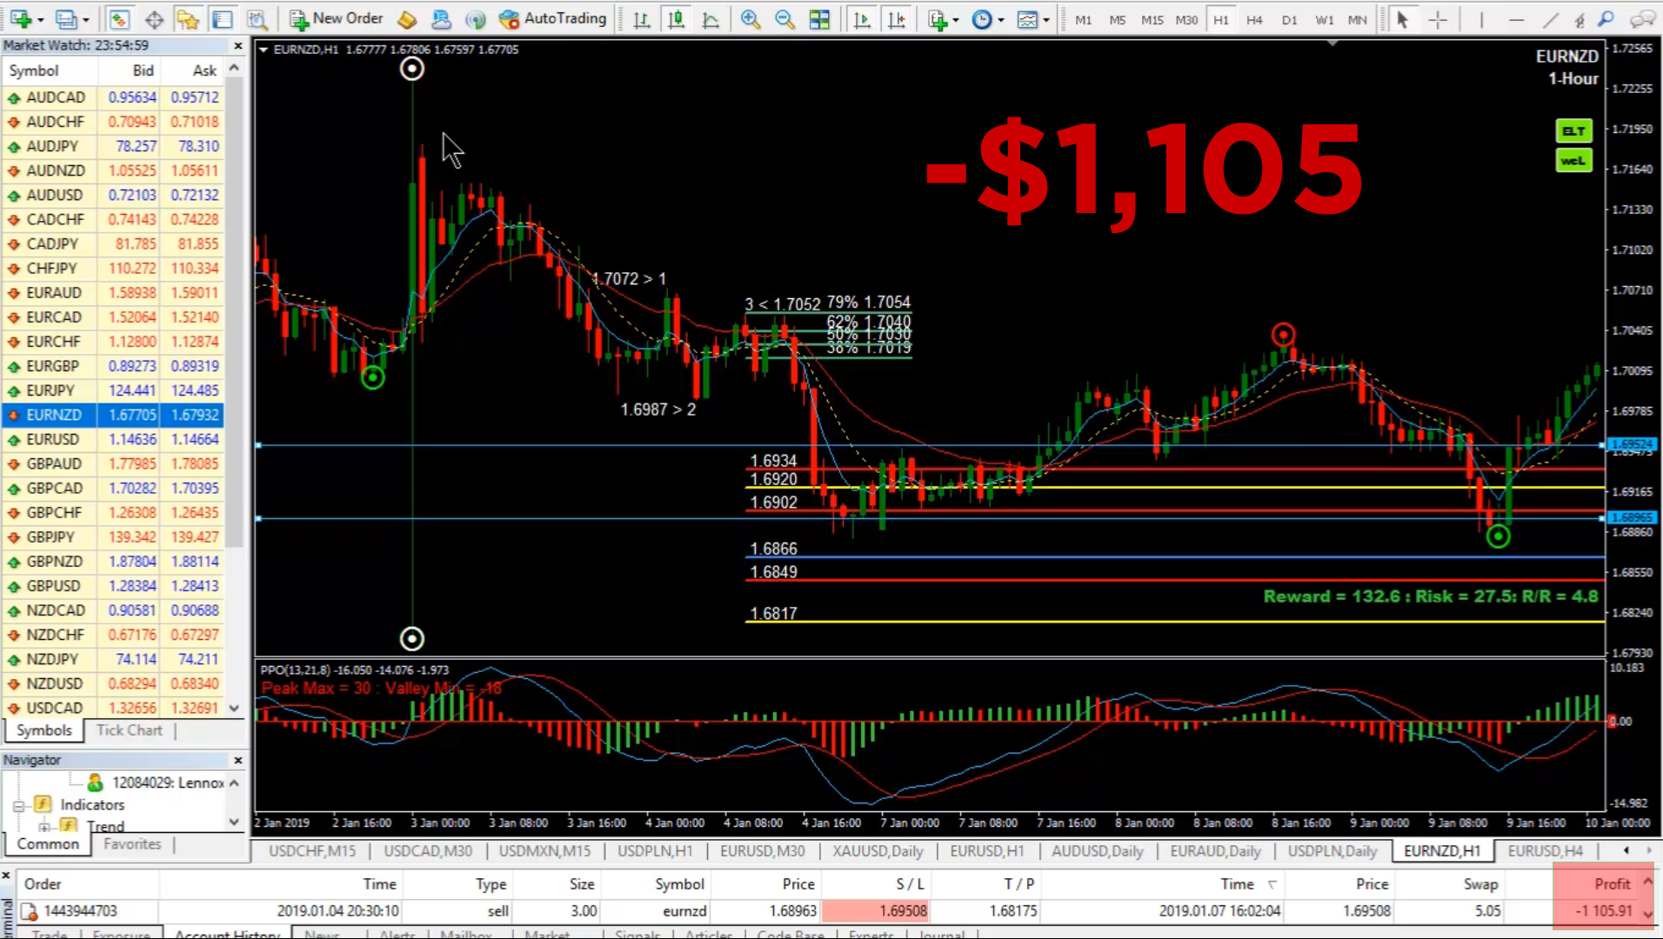Open the search magnifier icon
This screenshot has height=939, width=1663.
click(x=1606, y=18)
